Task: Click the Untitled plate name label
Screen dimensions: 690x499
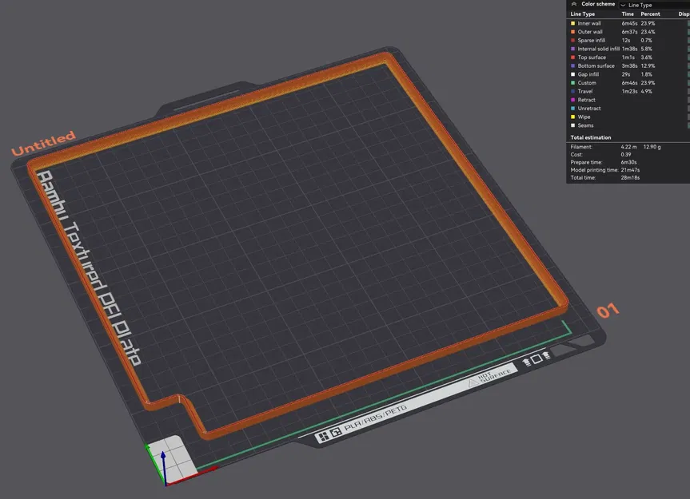Action: [x=43, y=143]
